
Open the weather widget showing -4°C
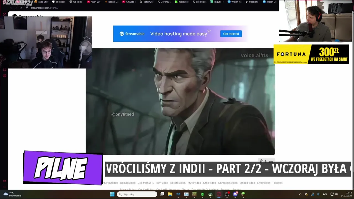[12, 194]
